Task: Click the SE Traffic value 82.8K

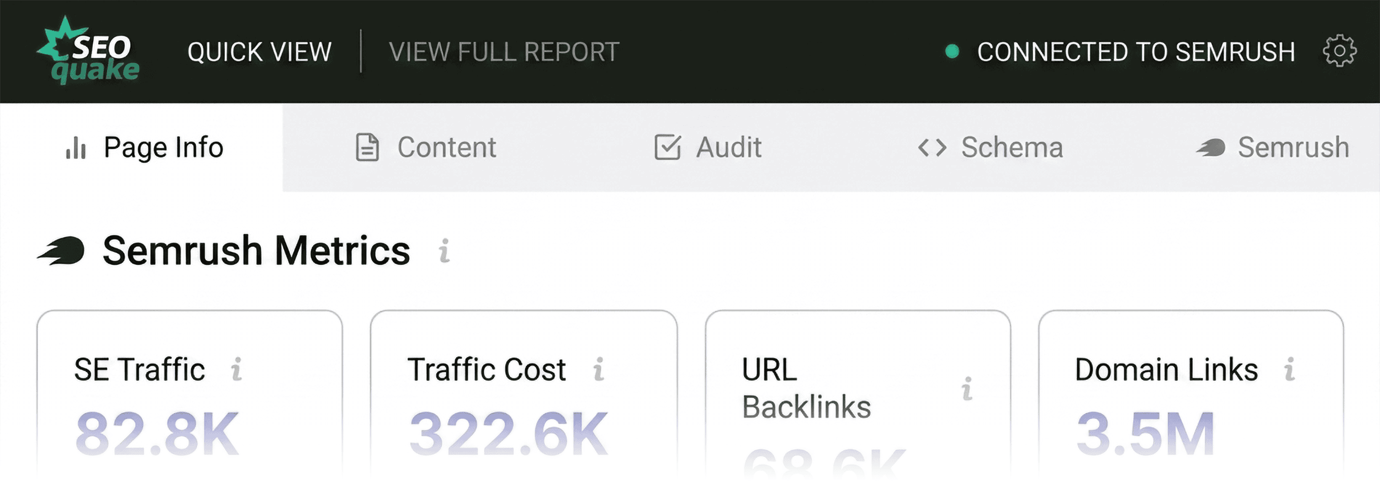Action: 157,434
